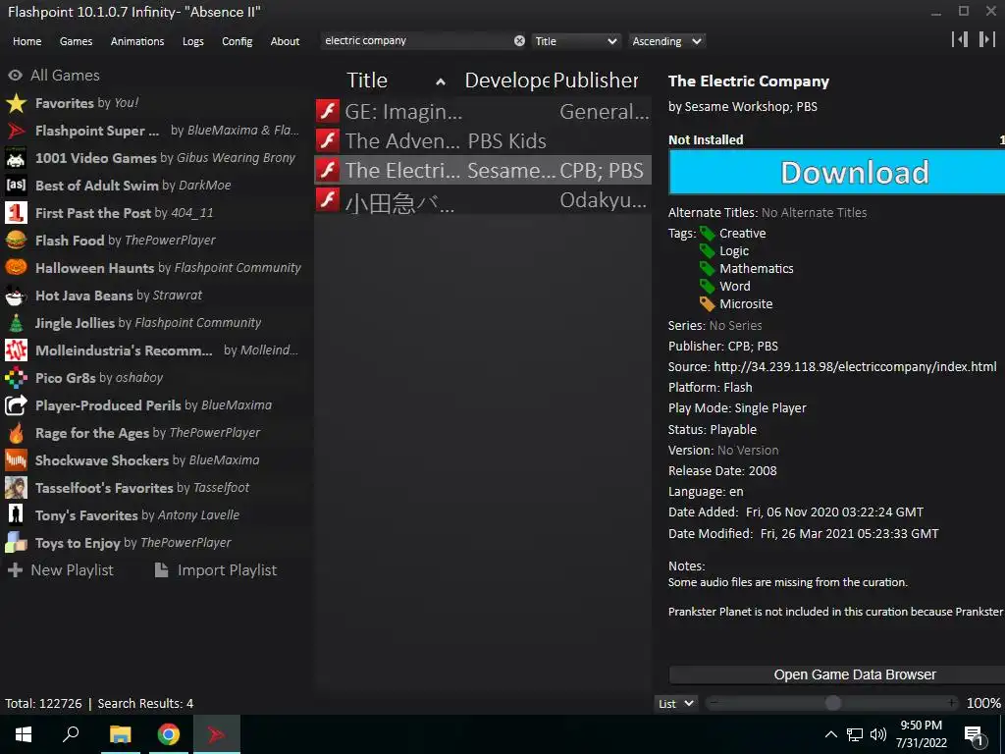1005x754 pixels.
Task: Open the Config tab
Action: click(238, 41)
